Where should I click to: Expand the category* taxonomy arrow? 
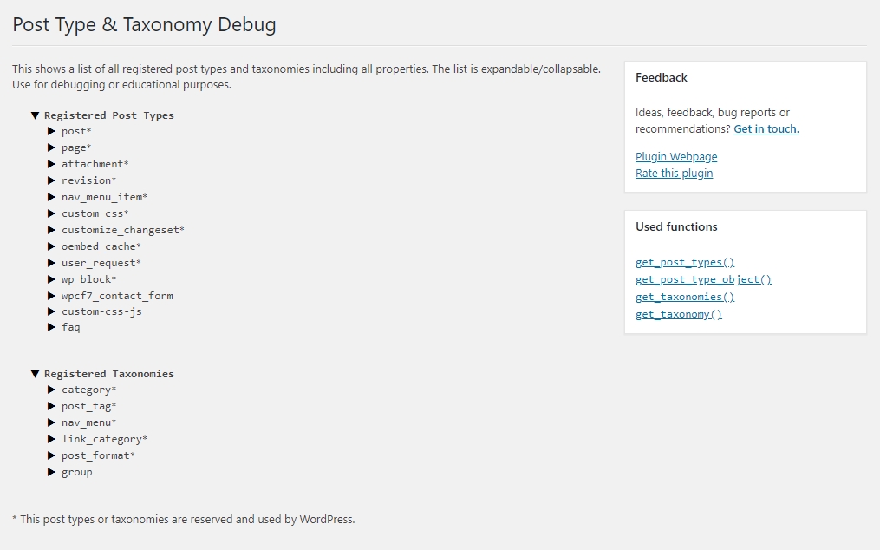(52, 390)
